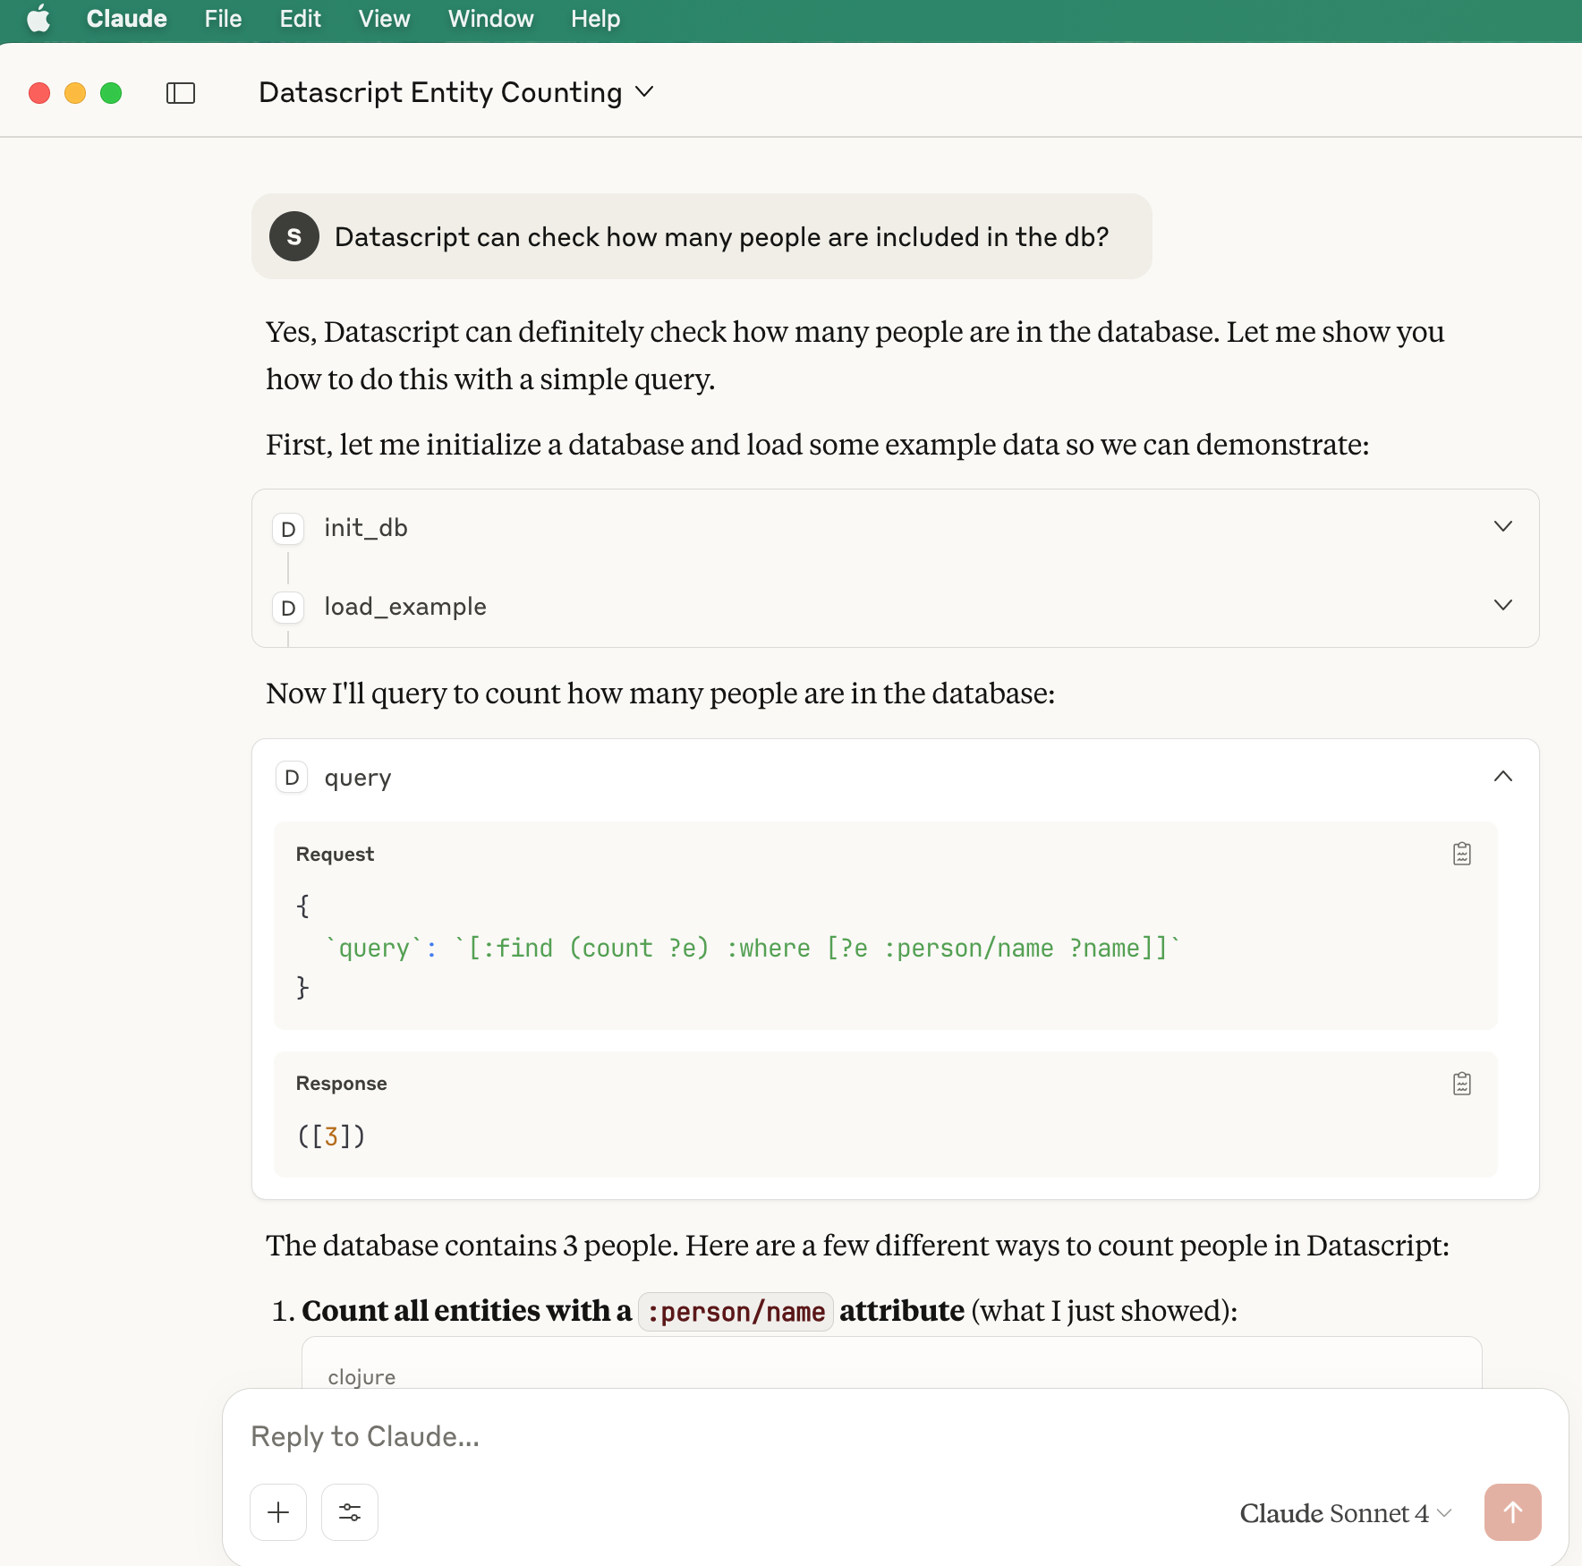The width and height of the screenshot is (1582, 1566).
Task: Click the Request heading
Action: tap(335, 854)
